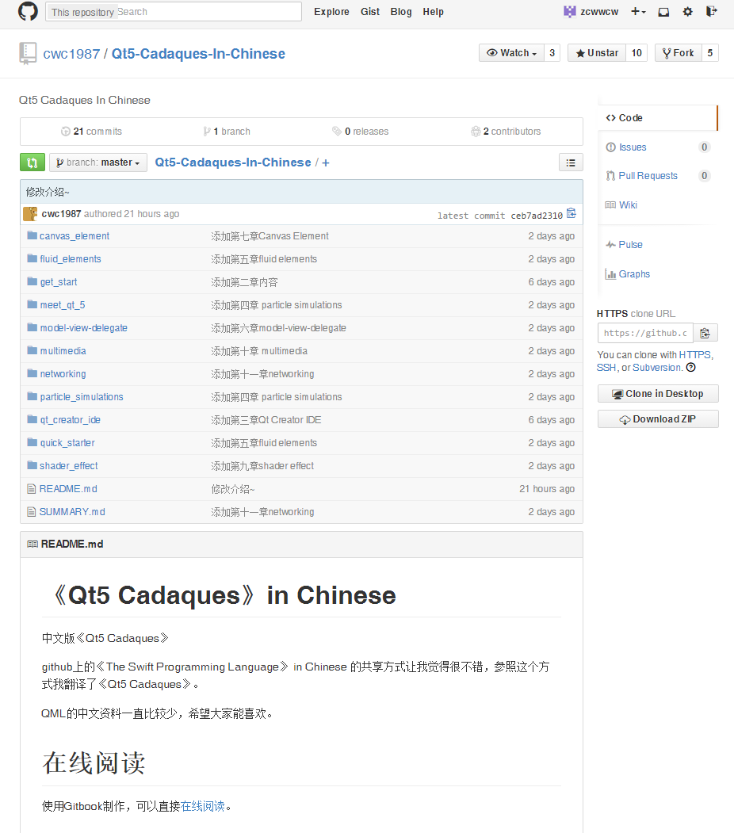Switch clone URL to HTTPS link
The image size is (734, 833).
click(694, 355)
